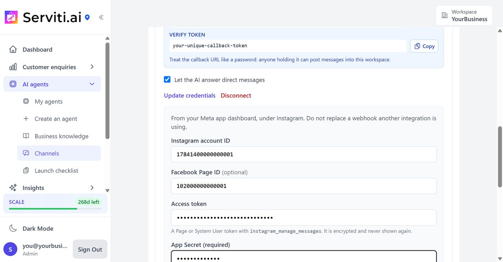Click the sidebar scrollbar thumb

(108, 91)
